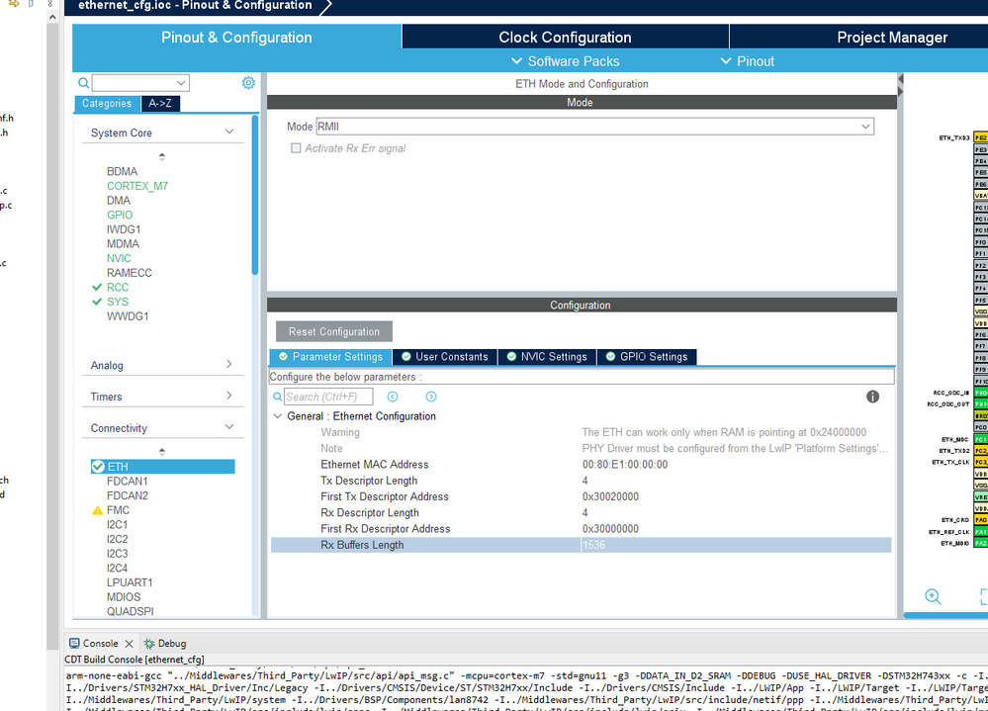The image size is (988, 711).
Task: Click green check beside RCC
Action: coord(97,287)
